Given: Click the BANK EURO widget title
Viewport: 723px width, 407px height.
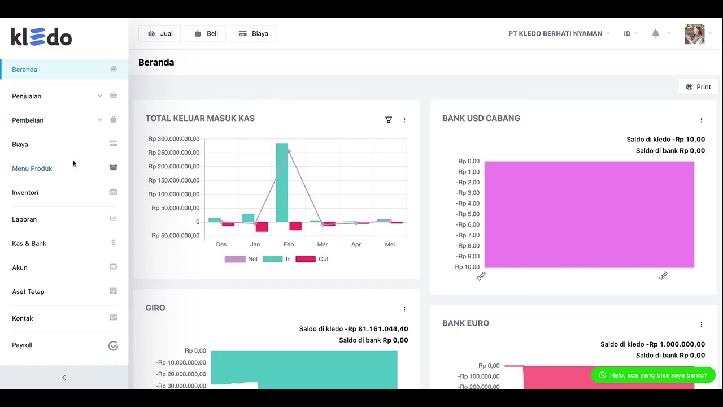Looking at the screenshot, I should click(x=466, y=323).
